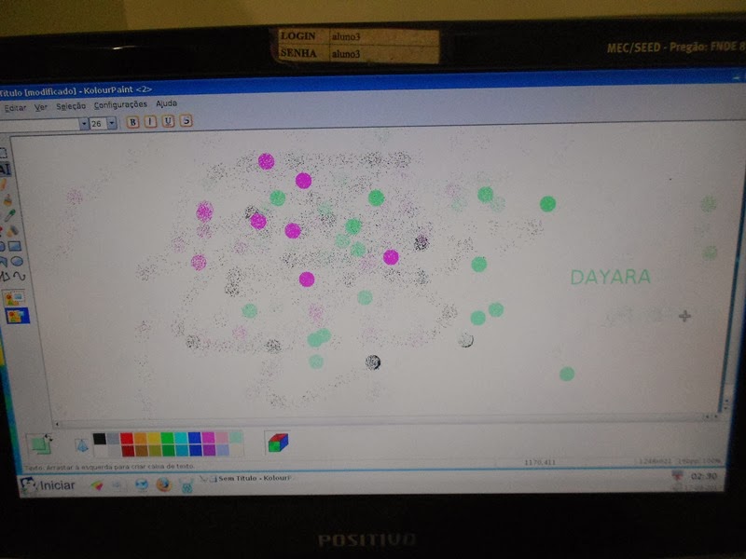Pick the Color Picker eyedropper tool
This screenshot has height=559, width=746.
9,215
